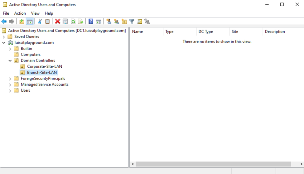Select the Corporate-SIte-LAN OU
This screenshot has width=304, height=174.
45,66
